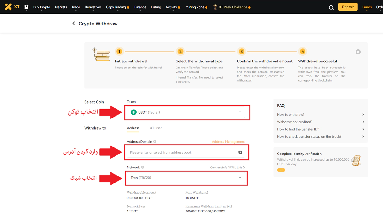The image size is (383, 215).
Task: Click step 3 Confirm the withdrawal amount circle
Action: tap(242, 51)
